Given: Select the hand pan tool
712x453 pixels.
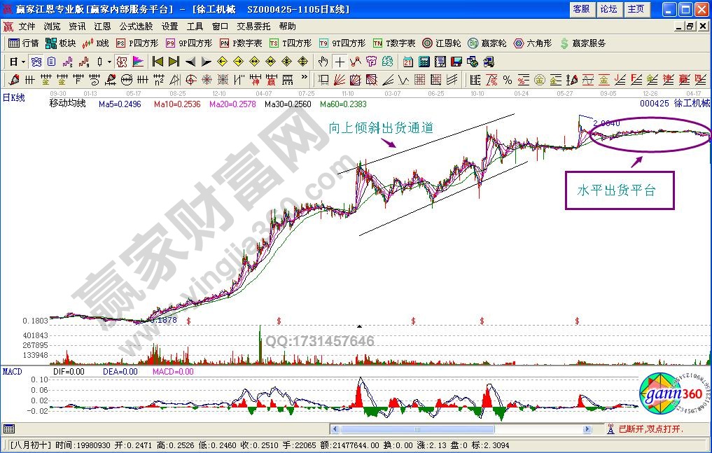Looking at the screenshot, I should [323, 62].
